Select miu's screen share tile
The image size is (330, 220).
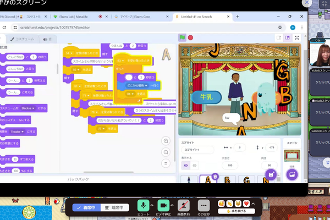click(320, 112)
